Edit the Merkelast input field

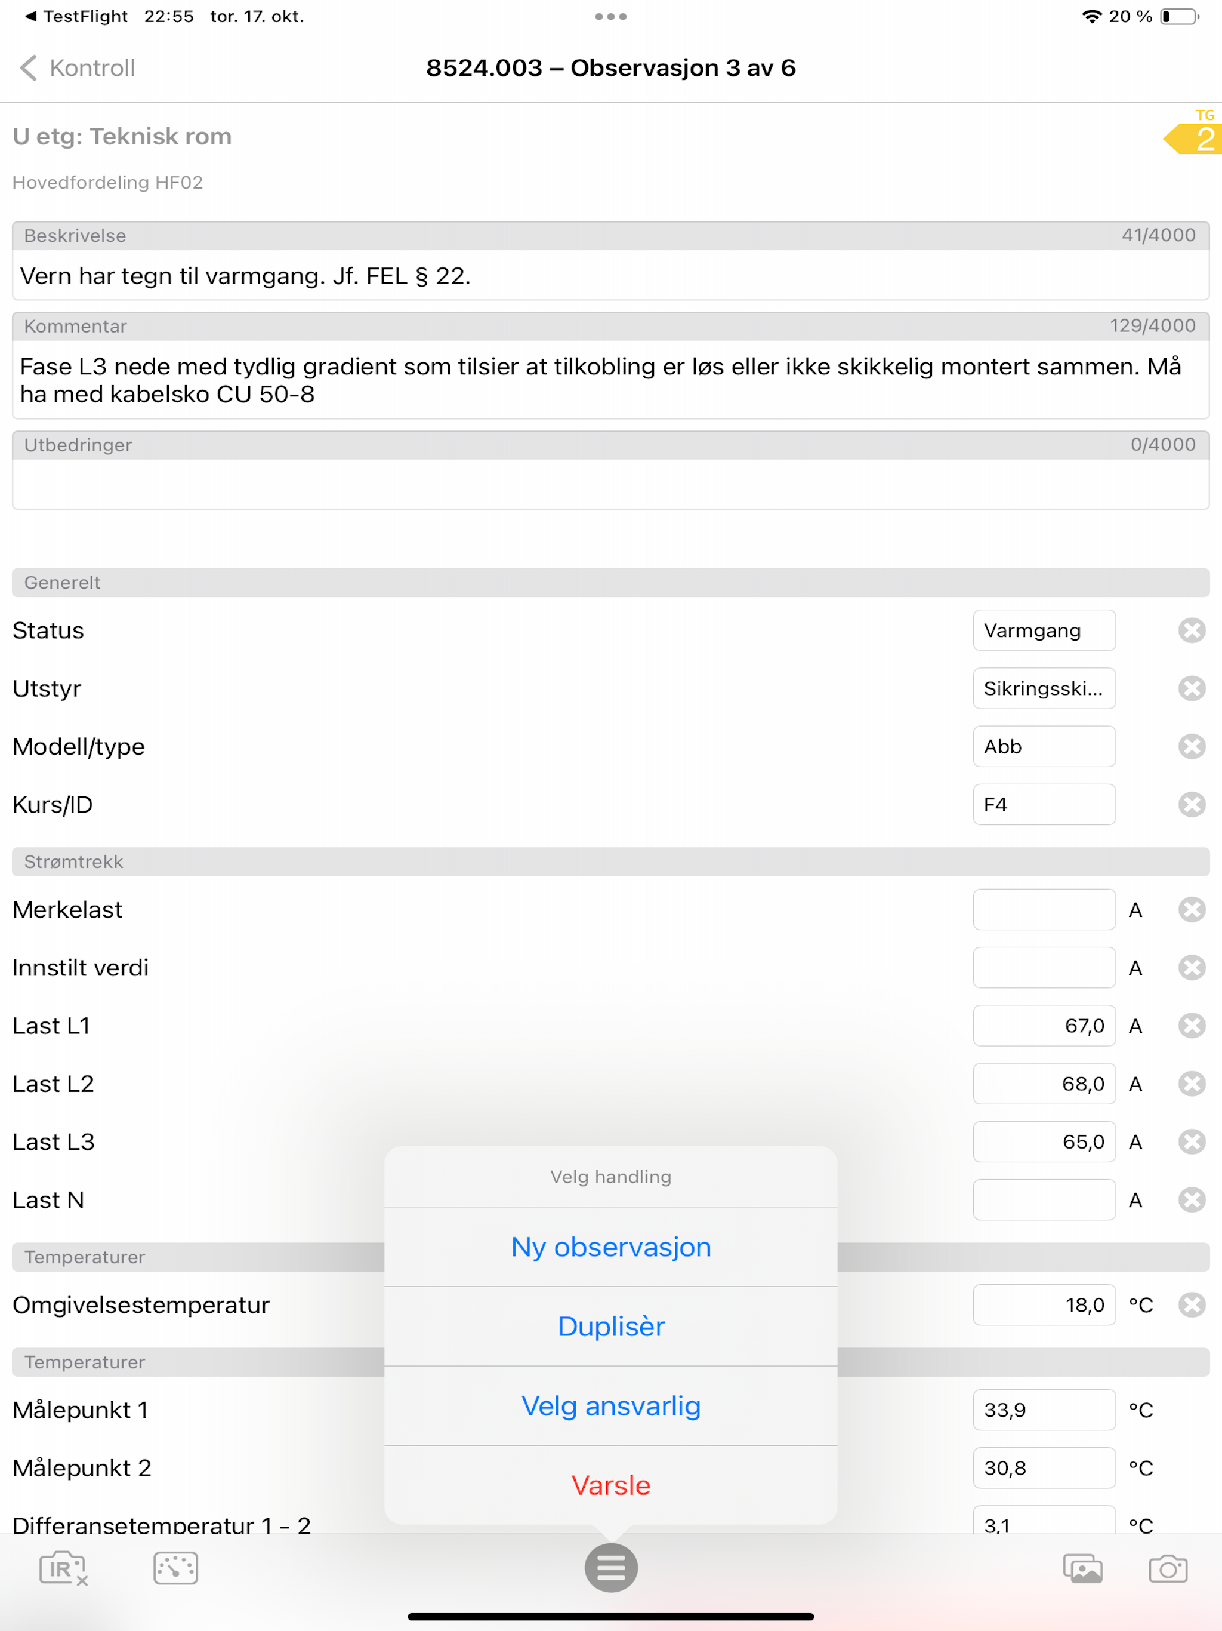[x=1044, y=910]
